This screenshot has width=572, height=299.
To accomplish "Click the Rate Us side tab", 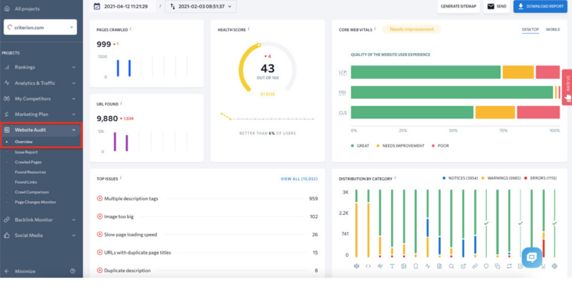I will coord(567,87).
